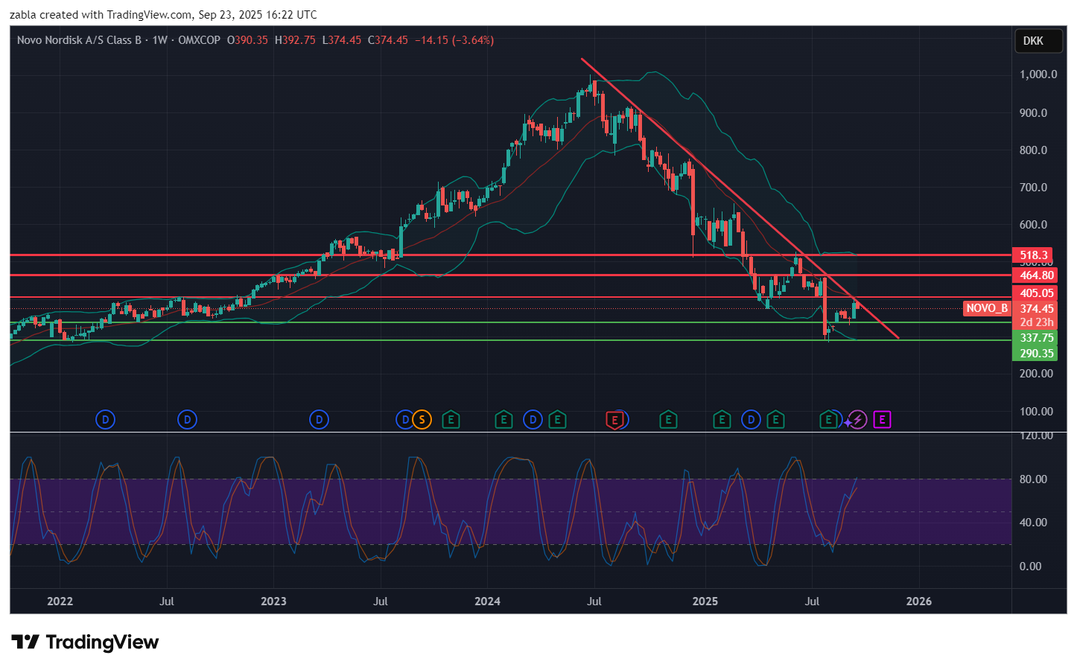This screenshot has width=1077, height=670.
Task: Open the dividend marker just after Jul 2022
Action: 187,420
